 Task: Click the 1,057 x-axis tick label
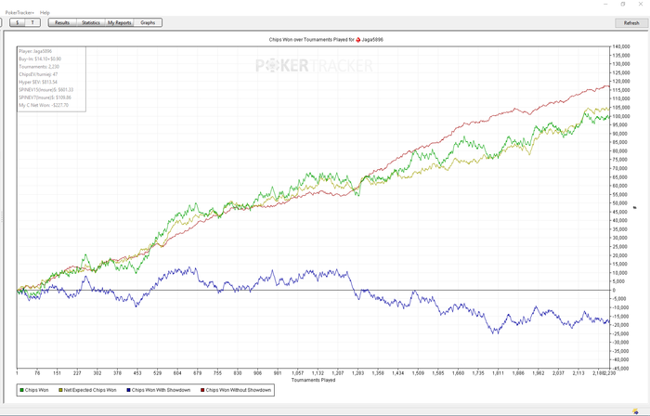(x=298, y=373)
